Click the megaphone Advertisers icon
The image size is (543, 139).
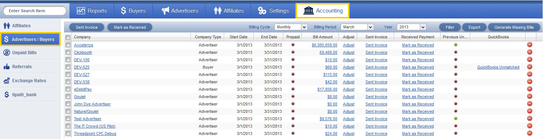click(x=165, y=11)
